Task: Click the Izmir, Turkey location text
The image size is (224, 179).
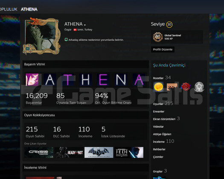Action: [85, 30]
